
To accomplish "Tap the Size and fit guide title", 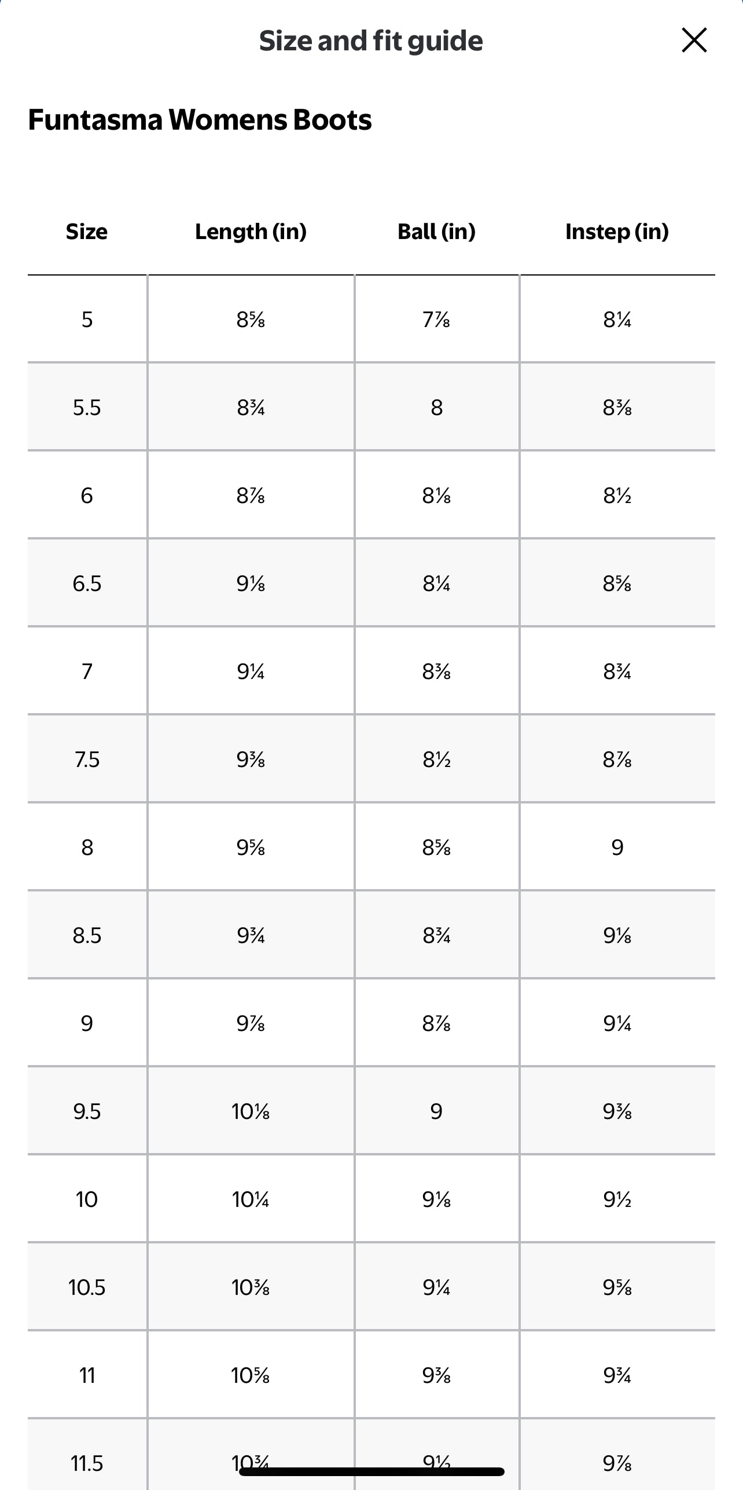I will click(371, 41).
